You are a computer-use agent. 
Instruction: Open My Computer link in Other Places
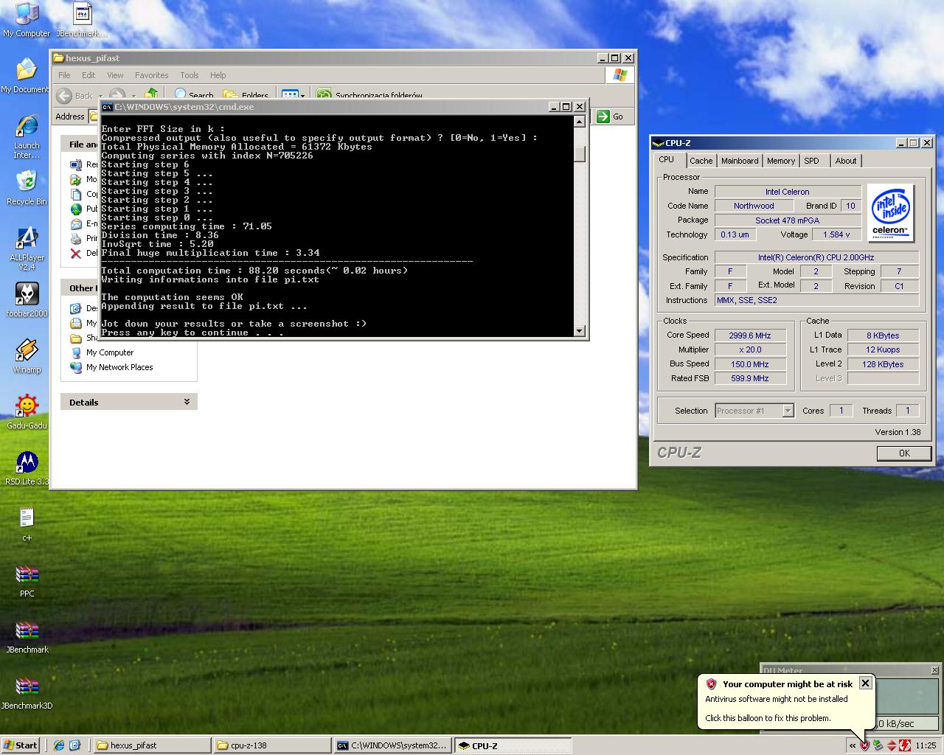pos(109,352)
